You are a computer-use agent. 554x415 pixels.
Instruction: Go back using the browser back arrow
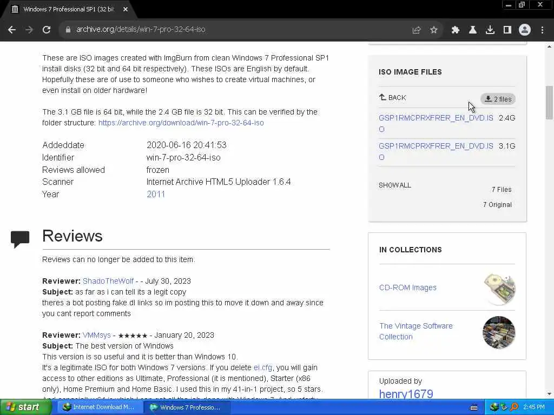coord(12,30)
